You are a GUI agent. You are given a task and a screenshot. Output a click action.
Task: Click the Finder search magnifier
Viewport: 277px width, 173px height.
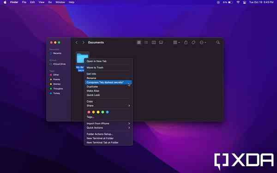pos(218,42)
